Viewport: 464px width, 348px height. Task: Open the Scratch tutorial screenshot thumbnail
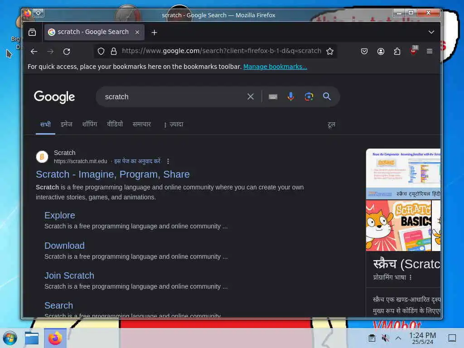tap(403, 174)
